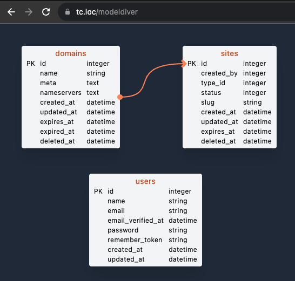Click created_at in the domains table
Image resolution: width=295 pixels, height=281 pixels.
click(57, 102)
